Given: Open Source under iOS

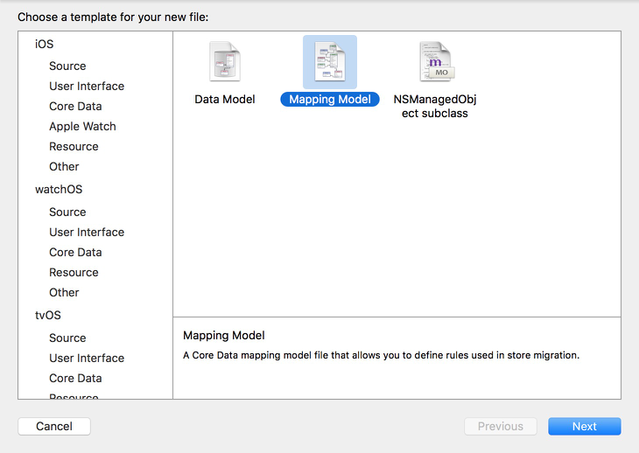Looking at the screenshot, I should (67, 66).
